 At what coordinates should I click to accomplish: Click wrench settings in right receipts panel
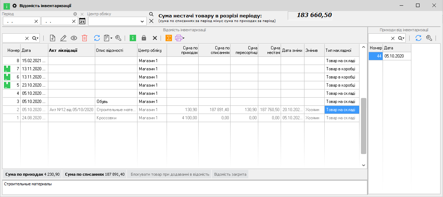[429, 38]
